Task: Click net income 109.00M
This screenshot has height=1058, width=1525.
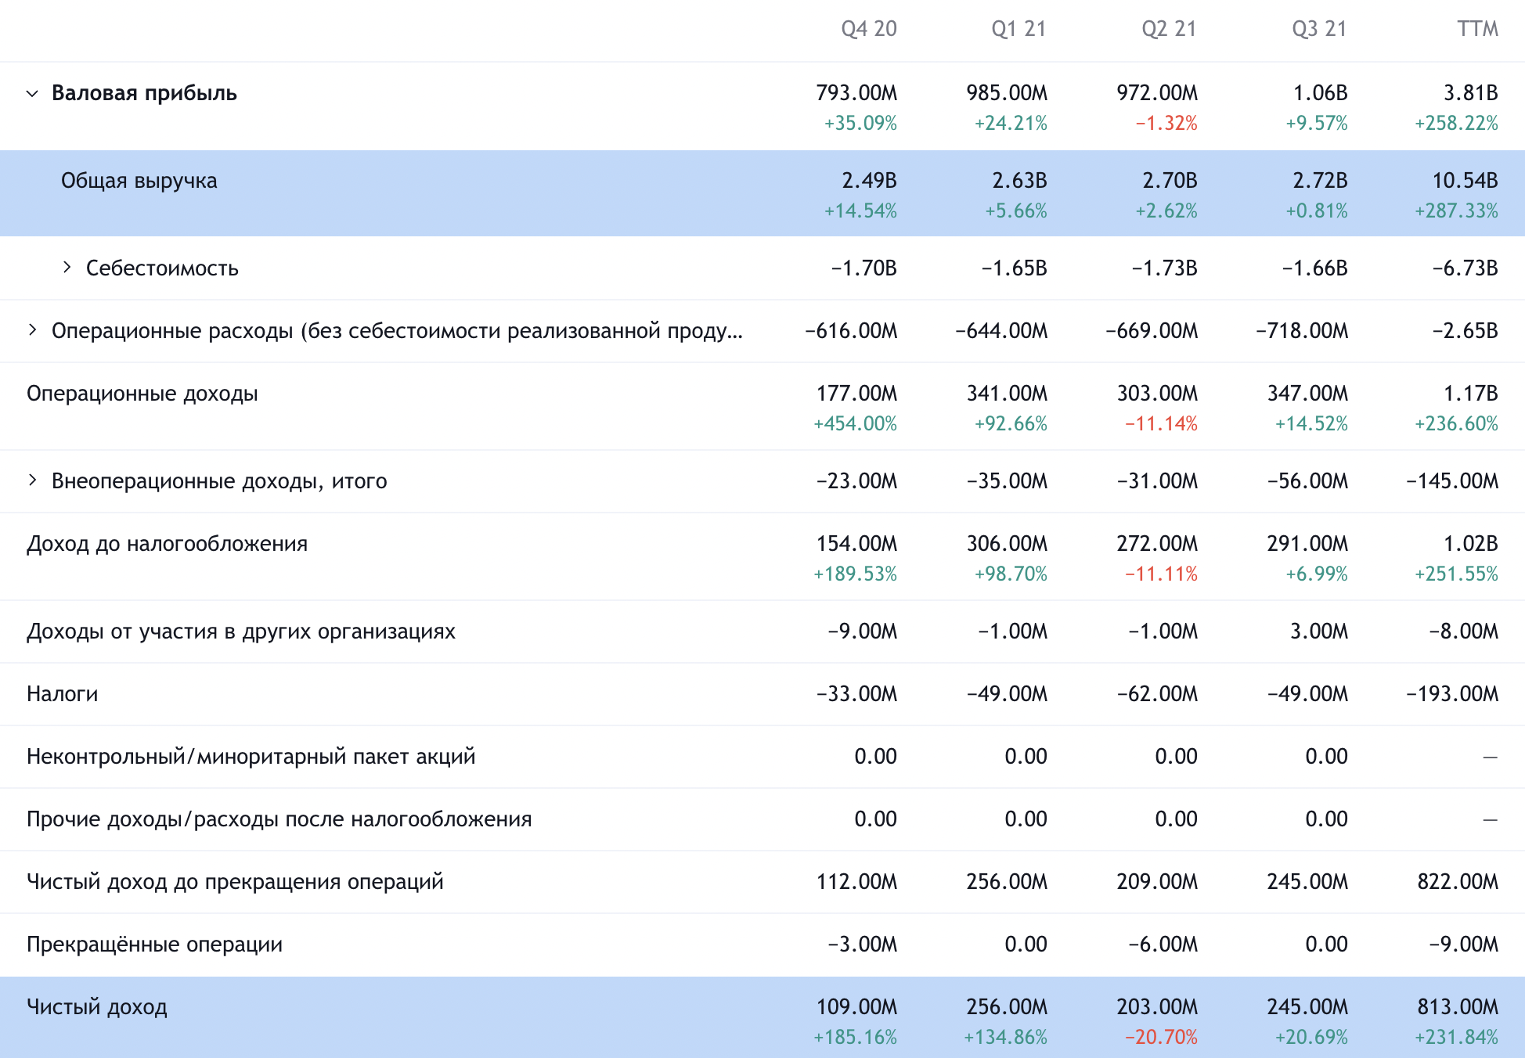Action: (856, 1007)
